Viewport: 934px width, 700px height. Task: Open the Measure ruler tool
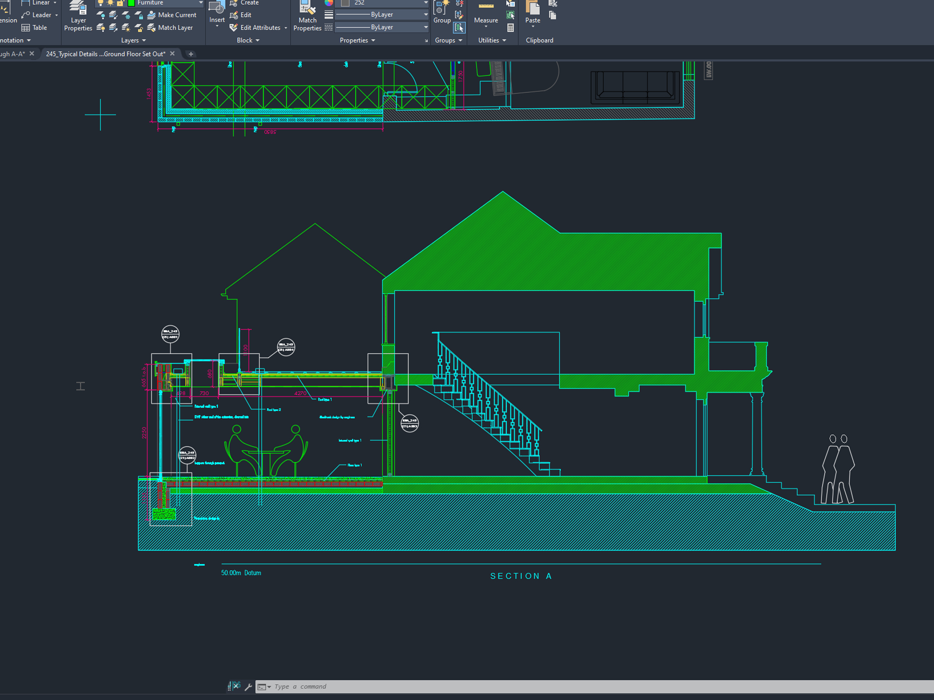486,7
